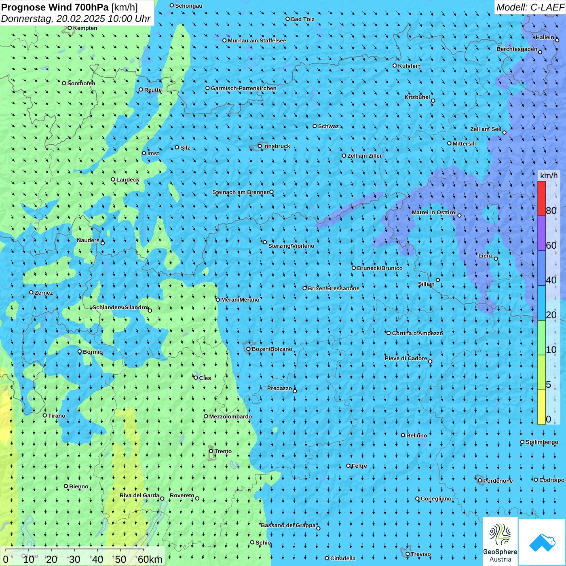566x566 pixels.
Task: Click the Schio label
Action: [263, 543]
